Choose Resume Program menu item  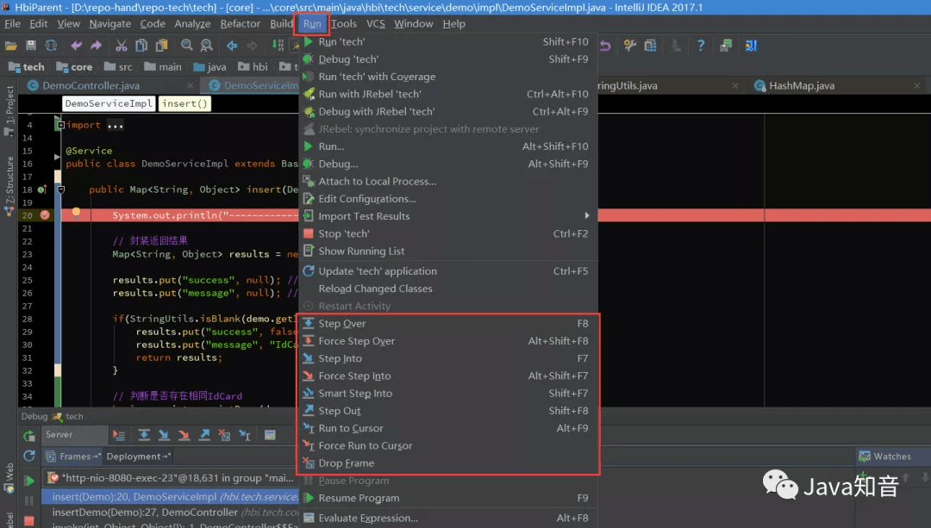tap(448, 499)
